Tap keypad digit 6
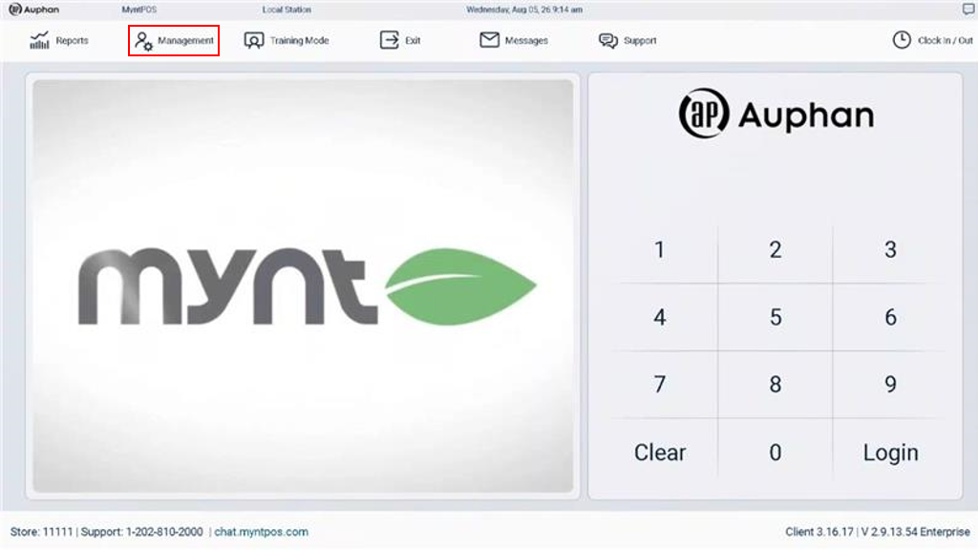This screenshot has height=550, width=978. [x=891, y=317]
